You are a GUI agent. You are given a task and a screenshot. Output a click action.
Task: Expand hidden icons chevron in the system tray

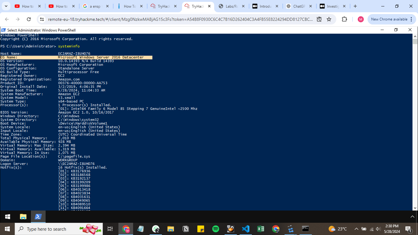[356, 229]
